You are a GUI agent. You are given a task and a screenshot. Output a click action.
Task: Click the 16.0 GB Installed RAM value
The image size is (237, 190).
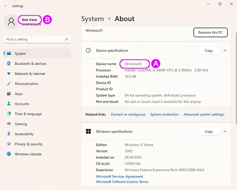(x=130, y=77)
